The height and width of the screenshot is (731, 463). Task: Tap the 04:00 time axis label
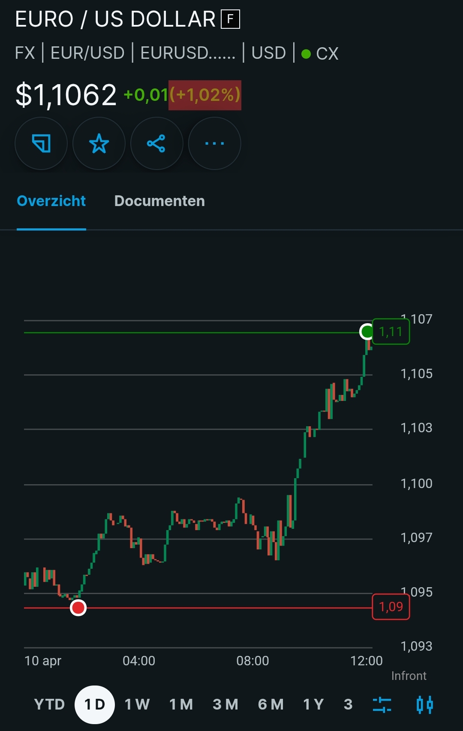coord(139,661)
